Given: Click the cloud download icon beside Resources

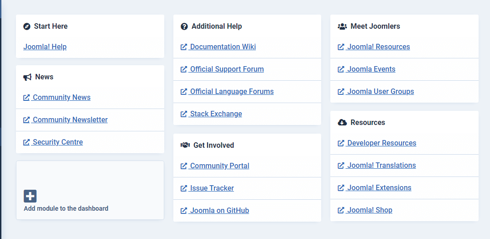Looking at the screenshot, I should (343, 123).
